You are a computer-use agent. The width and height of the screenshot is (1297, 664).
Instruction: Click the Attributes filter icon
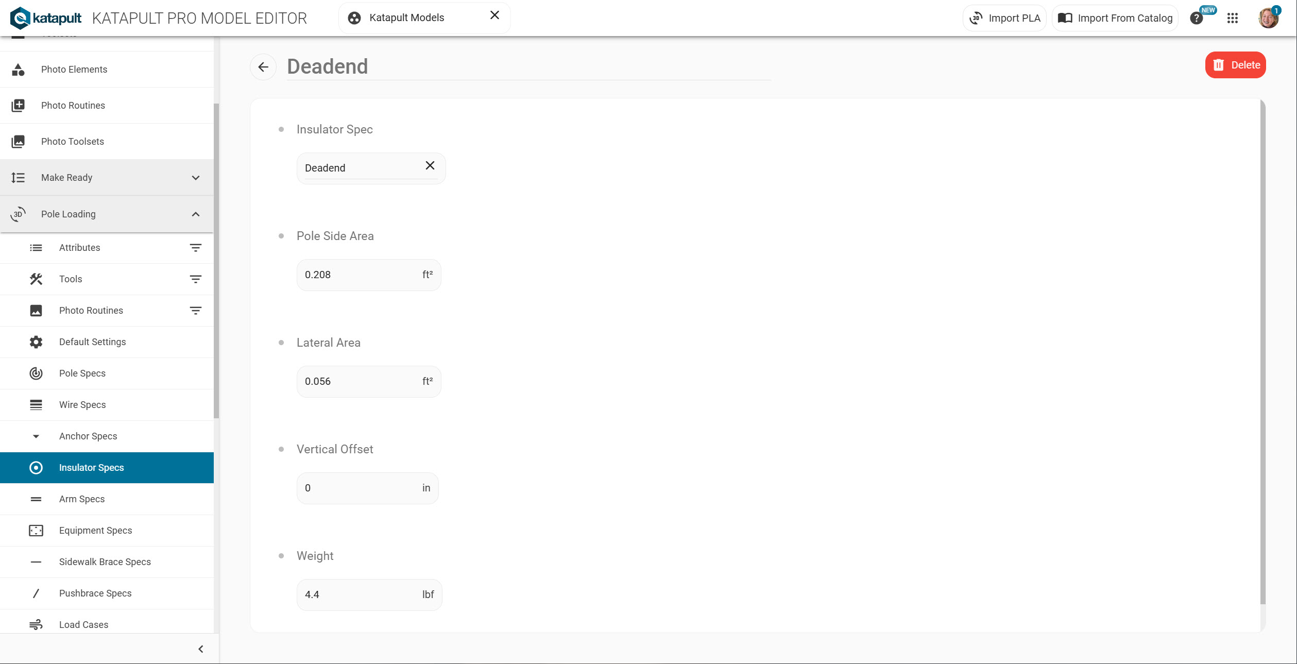tap(195, 248)
